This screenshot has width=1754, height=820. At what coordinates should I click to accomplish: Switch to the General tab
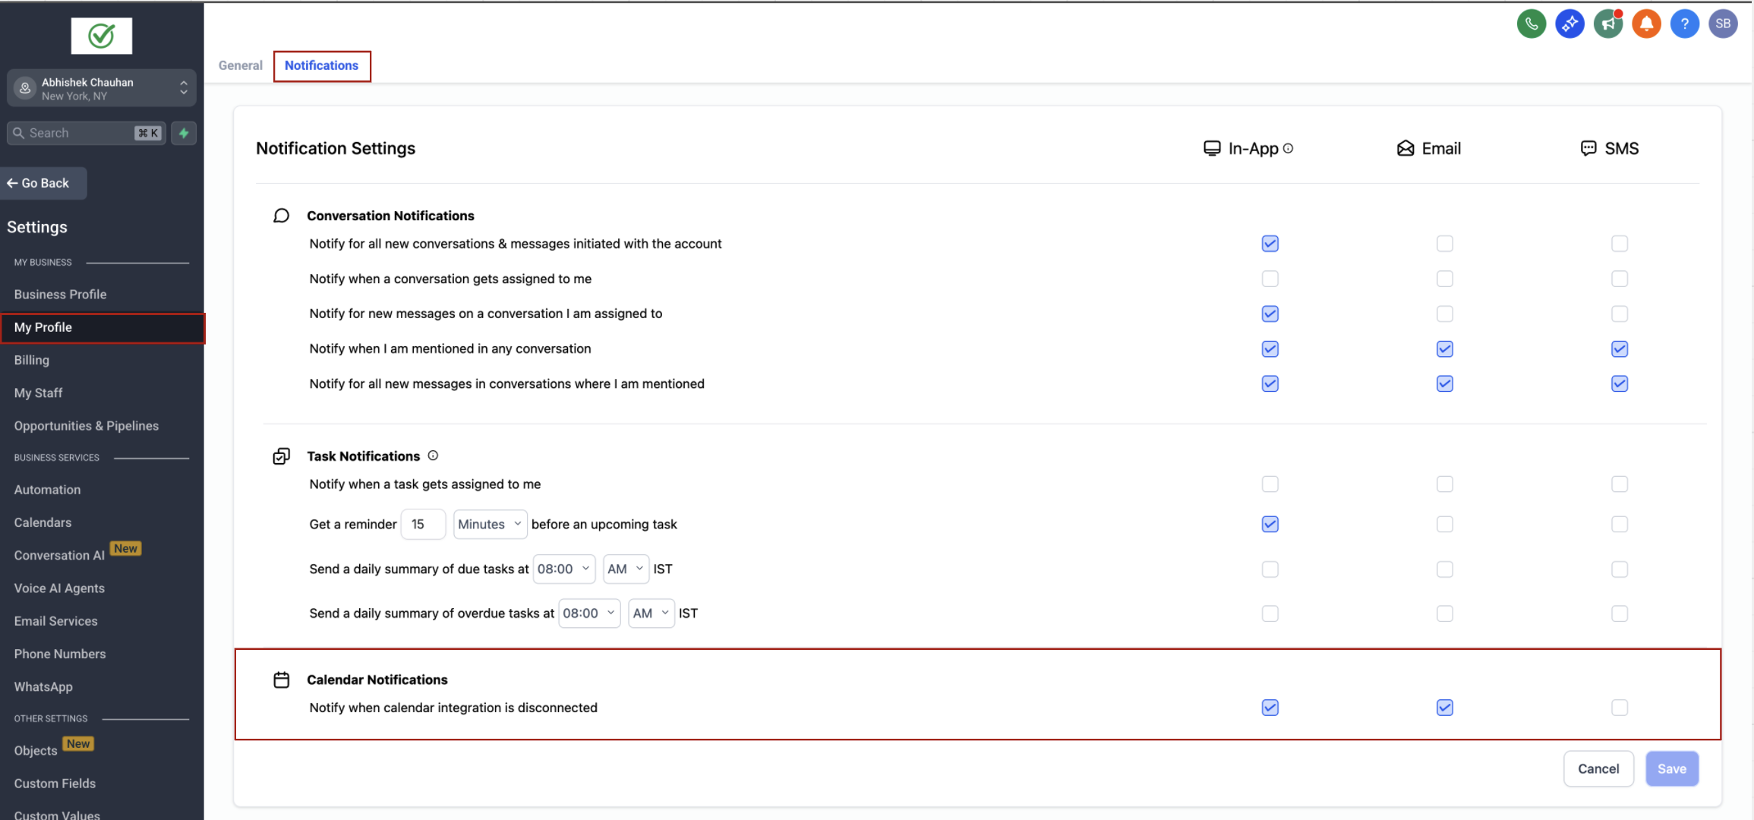pos(240,65)
